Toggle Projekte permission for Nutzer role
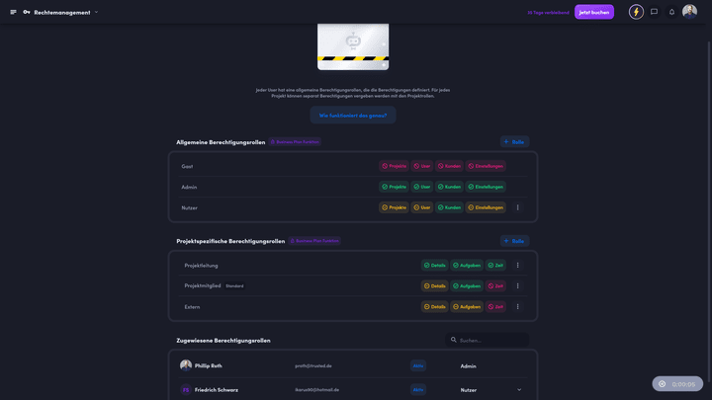This screenshot has height=400, width=712. (394, 207)
